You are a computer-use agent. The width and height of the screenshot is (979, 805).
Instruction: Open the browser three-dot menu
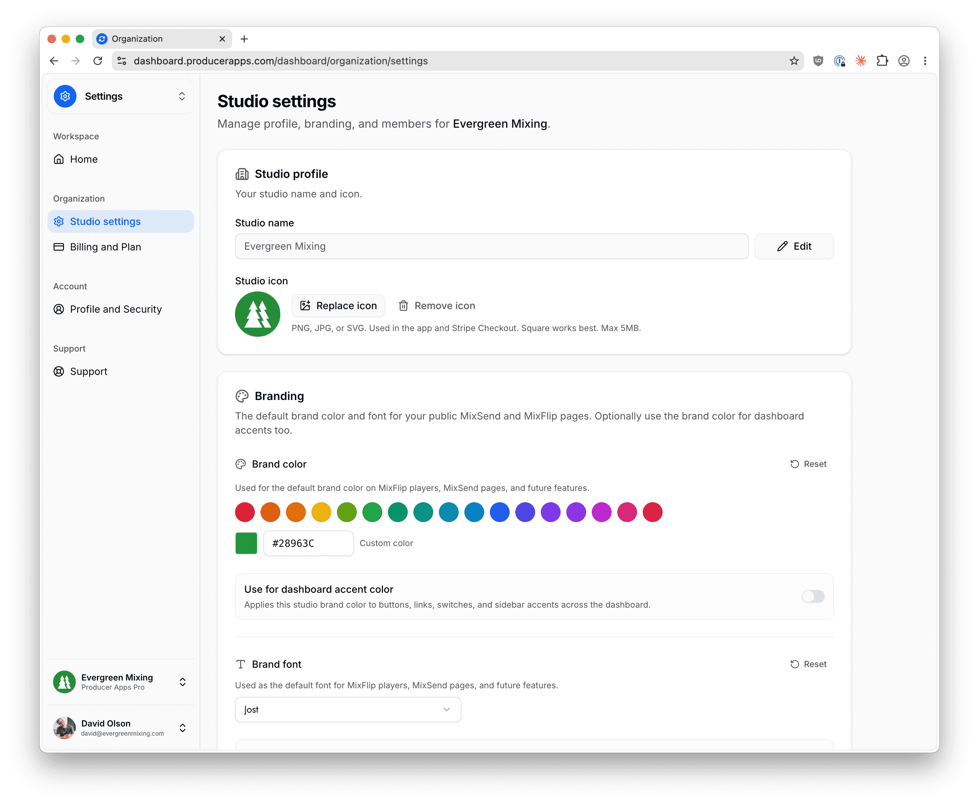click(x=925, y=61)
